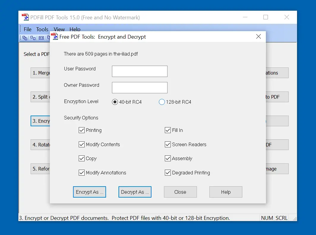Screen dimensions: 316x235
Task: Click the SCRL indicator in the status bar
Action: 282,218
